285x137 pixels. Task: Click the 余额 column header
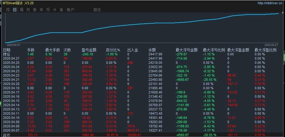tap(152, 50)
